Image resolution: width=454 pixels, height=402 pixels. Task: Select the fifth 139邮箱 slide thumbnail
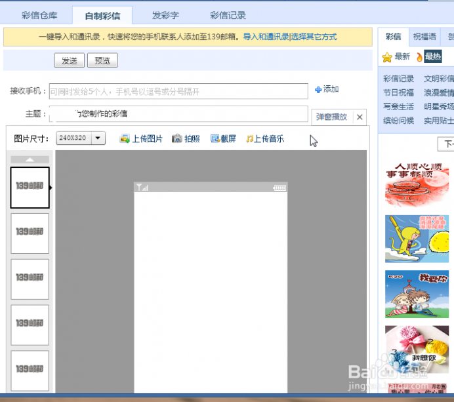pos(30,371)
